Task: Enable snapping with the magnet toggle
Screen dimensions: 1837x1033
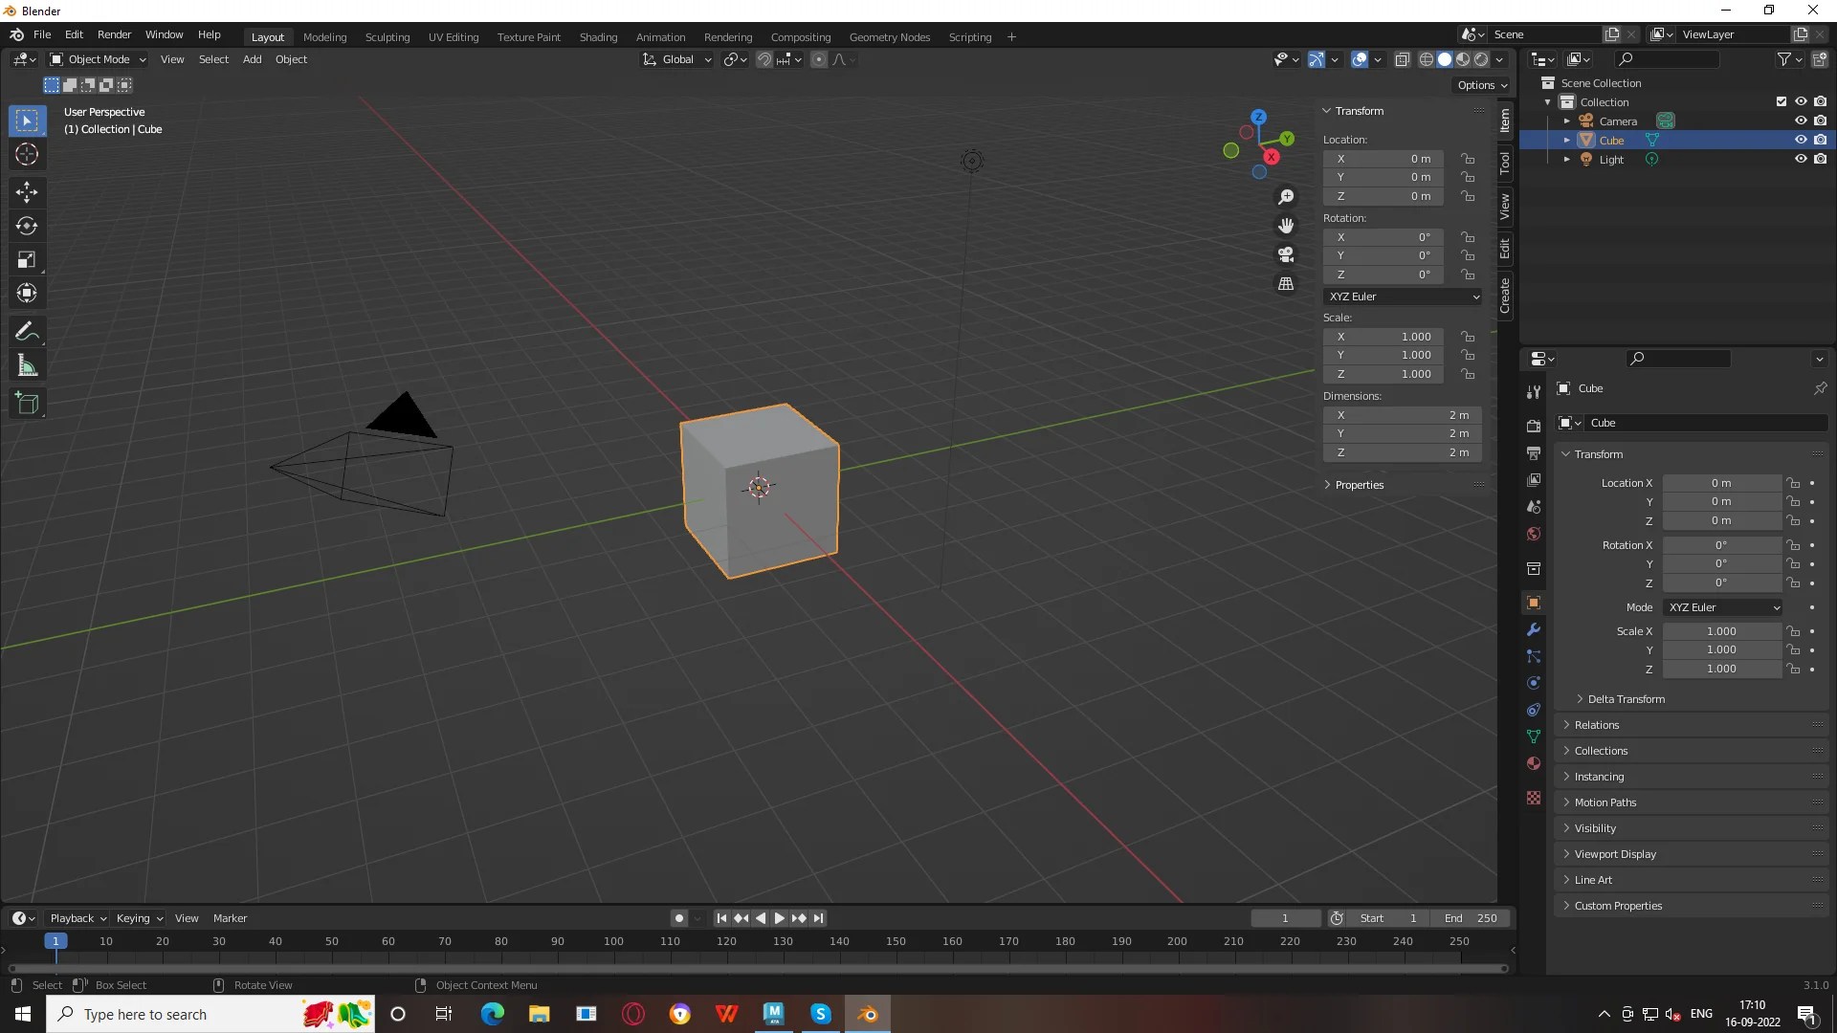Action: [x=764, y=58]
